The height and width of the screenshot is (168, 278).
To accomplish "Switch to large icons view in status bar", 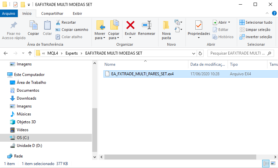I will click(x=273, y=163).
